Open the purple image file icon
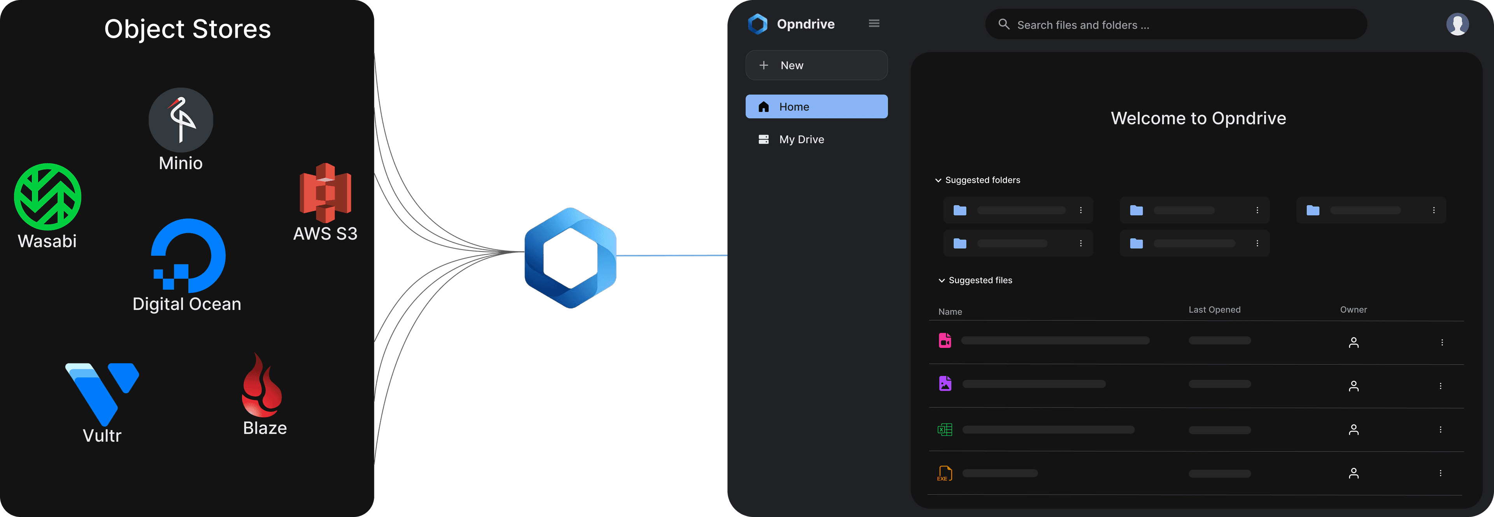Screen dimensions: 1494x517 945,384
